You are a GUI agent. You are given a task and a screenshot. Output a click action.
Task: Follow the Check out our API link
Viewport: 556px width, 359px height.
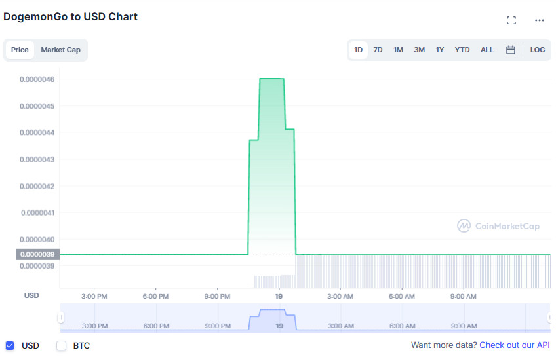point(515,345)
